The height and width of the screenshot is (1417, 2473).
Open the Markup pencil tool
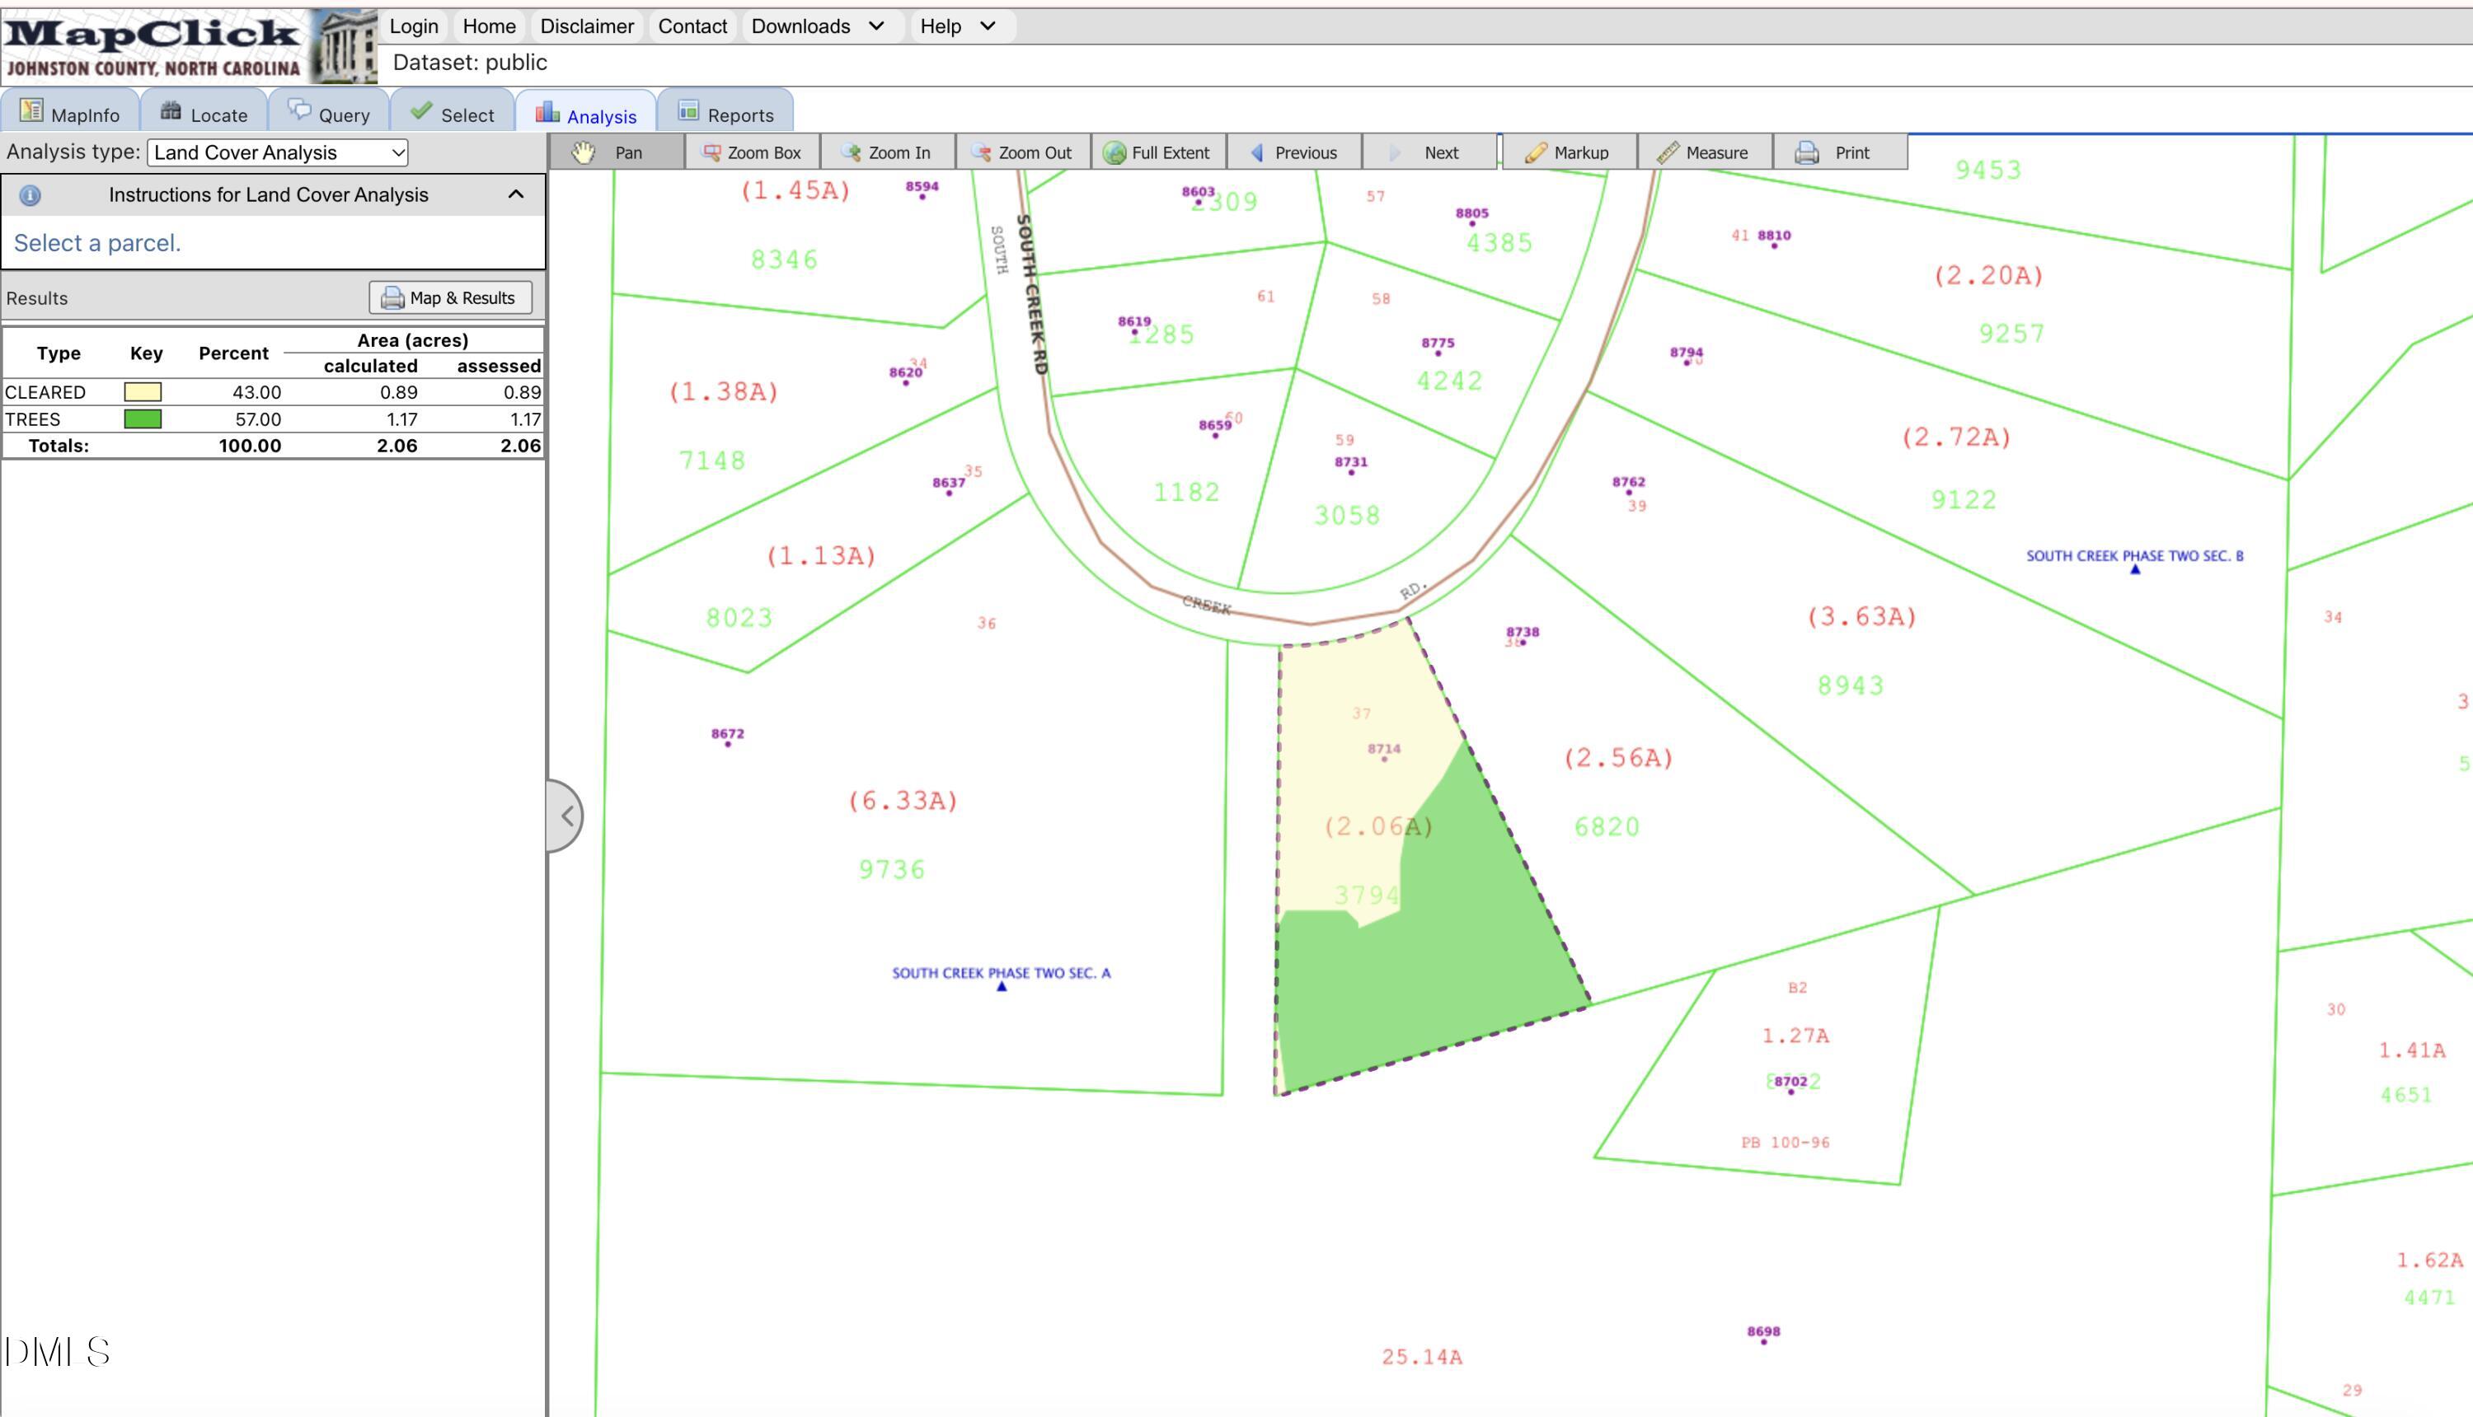(x=1569, y=152)
